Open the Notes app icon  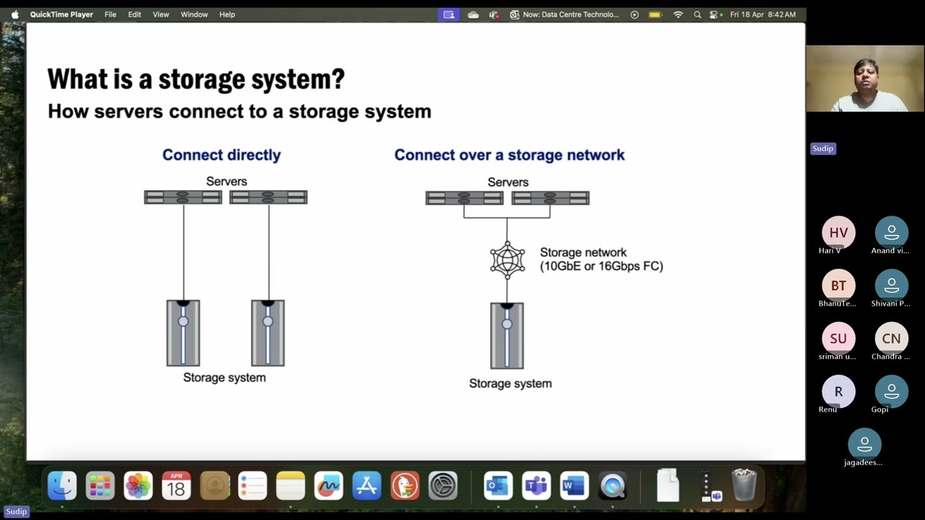tap(291, 485)
